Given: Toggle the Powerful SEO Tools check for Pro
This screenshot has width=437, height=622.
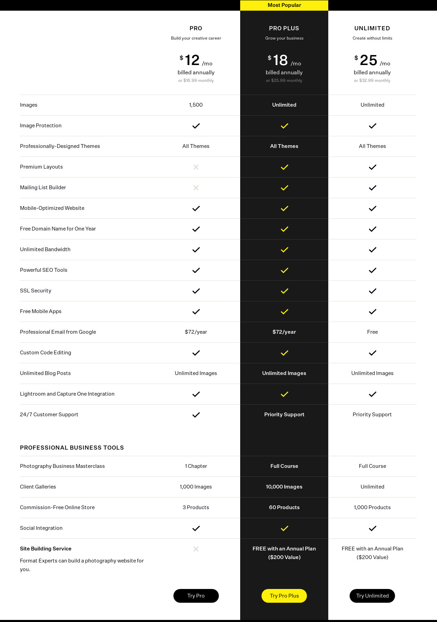Looking at the screenshot, I should pos(196,270).
